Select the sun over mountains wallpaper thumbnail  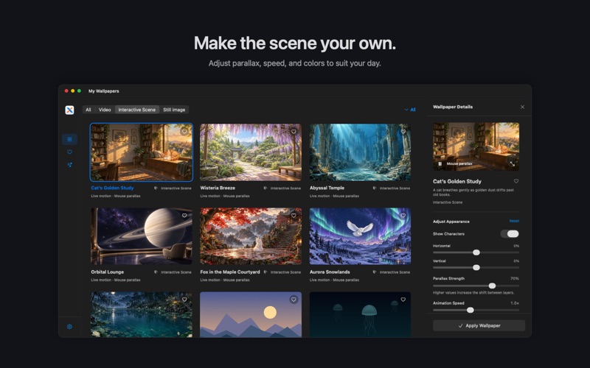251,315
